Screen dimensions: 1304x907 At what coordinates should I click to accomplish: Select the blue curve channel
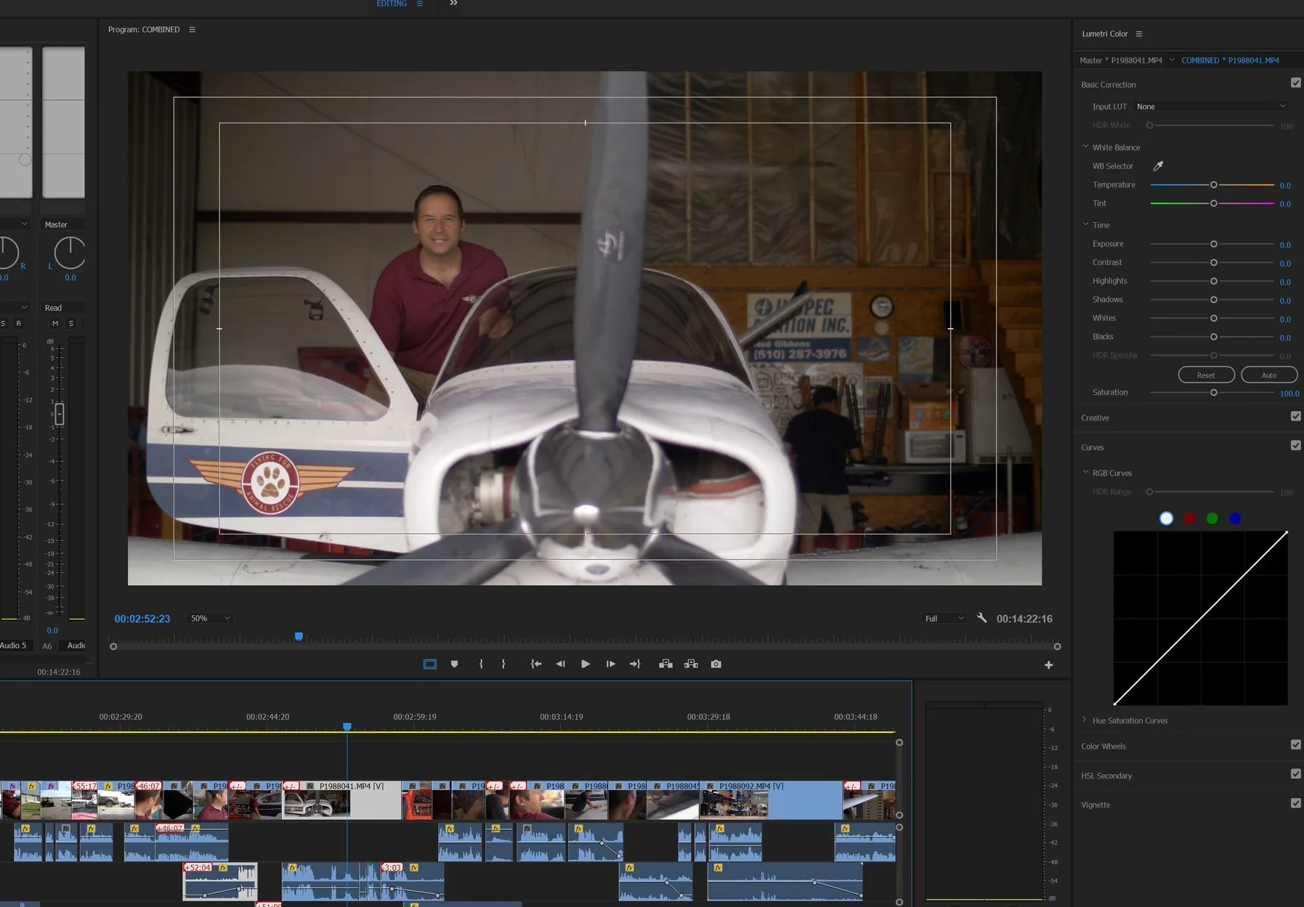[1235, 518]
